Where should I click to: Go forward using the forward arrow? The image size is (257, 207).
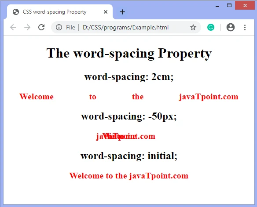point(27,27)
